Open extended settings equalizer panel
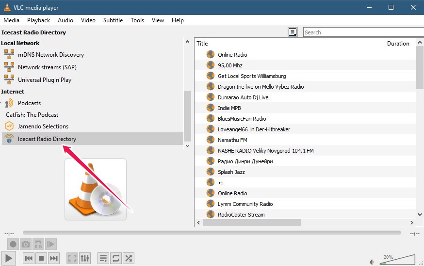424x266 pixels. [x=84, y=258]
